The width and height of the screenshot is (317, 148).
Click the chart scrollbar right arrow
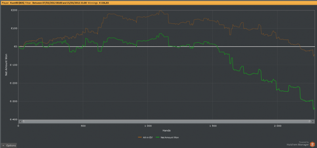tap(313, 121)
